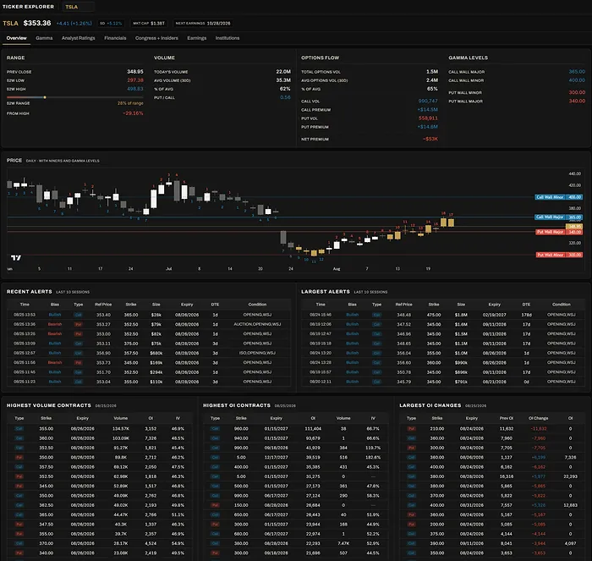The width and height of the screenshot is (592, 561).
Task: Sort Recent Alerts by the Ref Price column
Action: pos(103,305)
